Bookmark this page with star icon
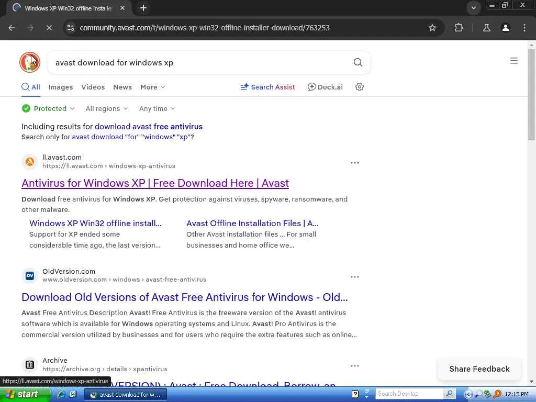 [x=432, y=28]
